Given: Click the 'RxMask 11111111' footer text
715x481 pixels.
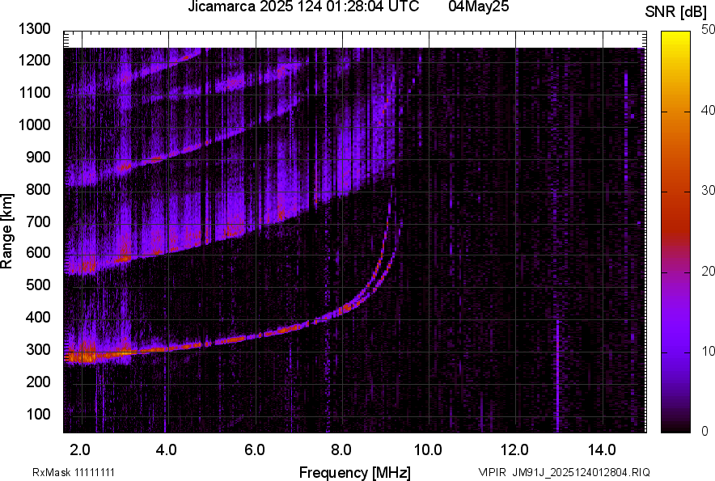Looking at the screenshot, I should click(x=74, y=472).
